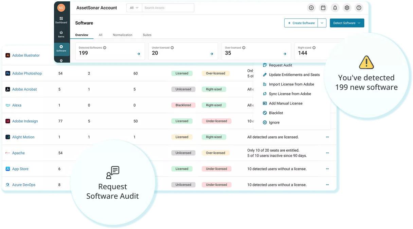Open more options for Azure DevOps row
The height and width of the screenshot is (229, 413).
click(x=327, y=185)
